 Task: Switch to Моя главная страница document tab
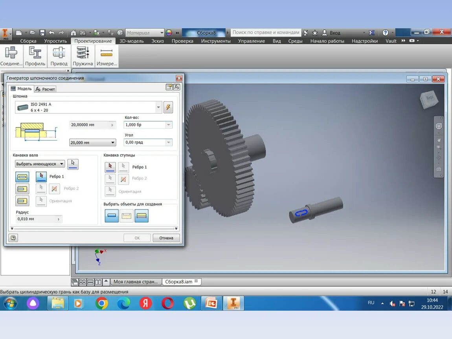point(136,282)
